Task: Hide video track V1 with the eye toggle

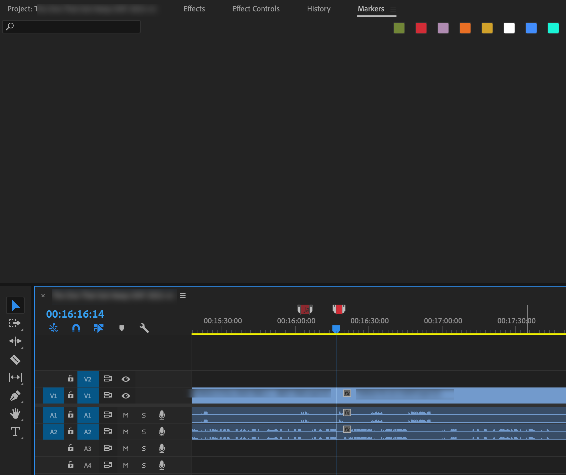Action: [x=126, y=395]
